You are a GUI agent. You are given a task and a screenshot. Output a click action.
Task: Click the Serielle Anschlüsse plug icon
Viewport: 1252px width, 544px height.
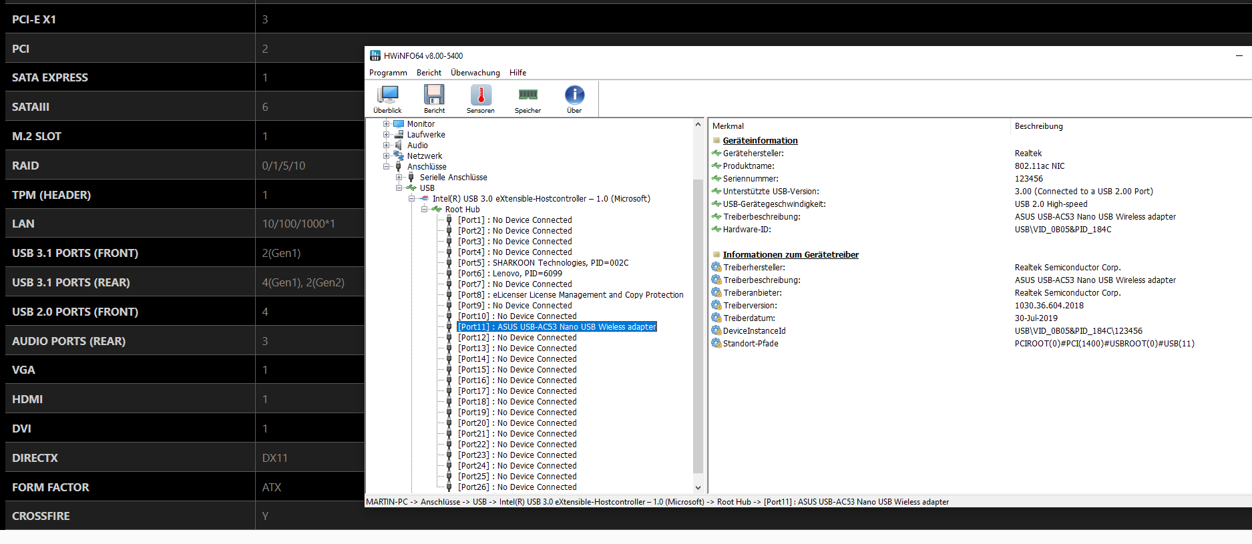[411, 177]
